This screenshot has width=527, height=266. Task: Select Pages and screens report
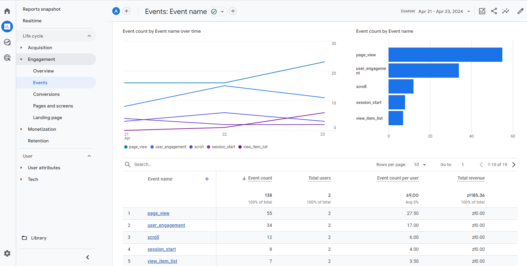click(x=53, y=106)
